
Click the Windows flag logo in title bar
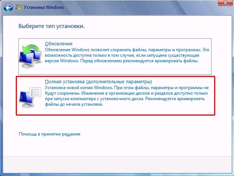point(18,7)
